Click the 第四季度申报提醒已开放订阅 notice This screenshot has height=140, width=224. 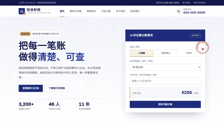pyautogui.click(x=45, y=34)
